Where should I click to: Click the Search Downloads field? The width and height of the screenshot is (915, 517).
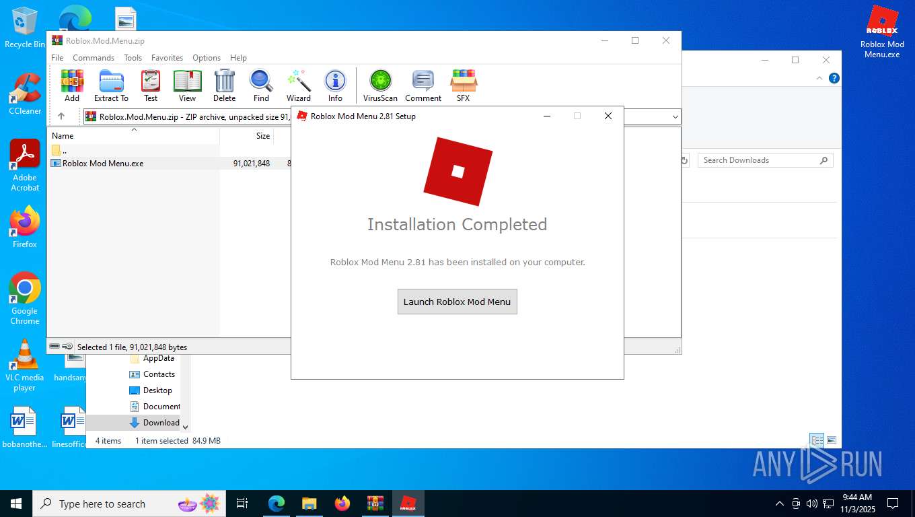765,160
